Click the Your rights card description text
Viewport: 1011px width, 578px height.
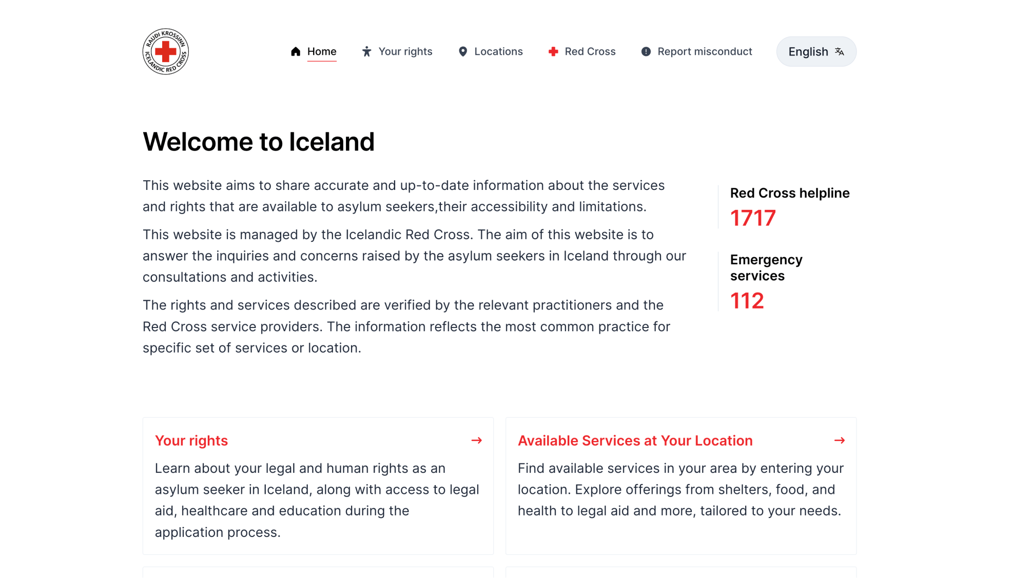coord(318,500)
